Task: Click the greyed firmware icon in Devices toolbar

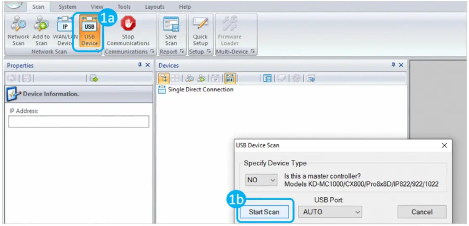Action: pos(296,79)
